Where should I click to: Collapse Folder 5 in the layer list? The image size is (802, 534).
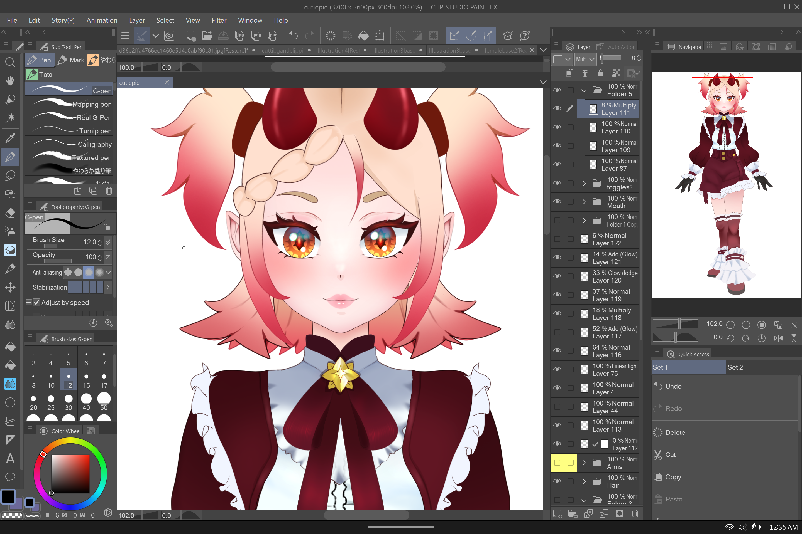pyautogui.click(x=584, y=91)
